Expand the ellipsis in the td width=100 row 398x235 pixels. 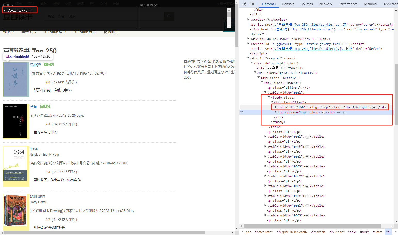pos(374,107)
